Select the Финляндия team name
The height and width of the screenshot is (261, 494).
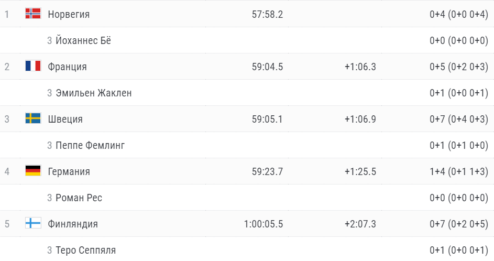[x=73, y=224]
